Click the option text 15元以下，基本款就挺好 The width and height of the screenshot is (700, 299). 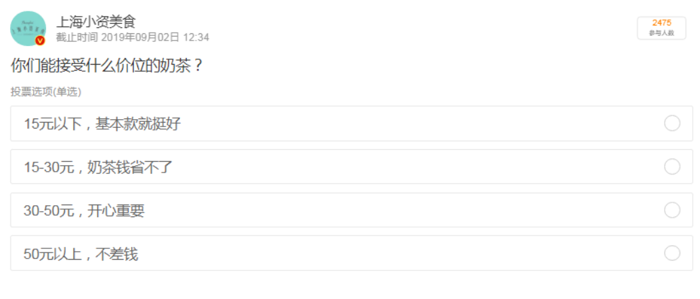point(102,123)
